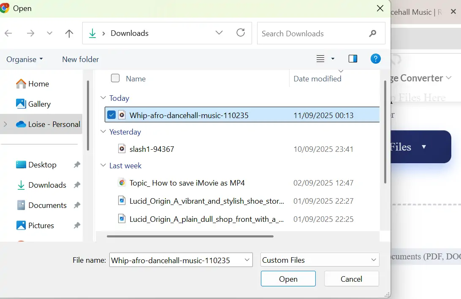461x299 pixels.
Task: Open the Help question mark icon
Action: click(375, 59)
